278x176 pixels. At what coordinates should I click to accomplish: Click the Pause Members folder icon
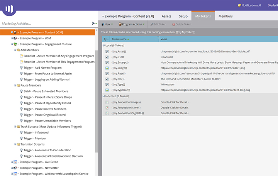18,85
